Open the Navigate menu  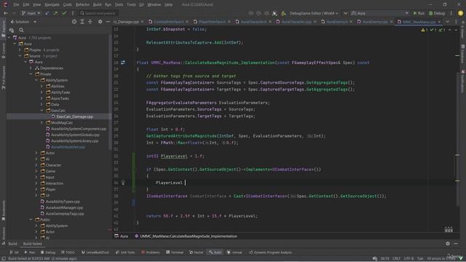pos(52,5)
